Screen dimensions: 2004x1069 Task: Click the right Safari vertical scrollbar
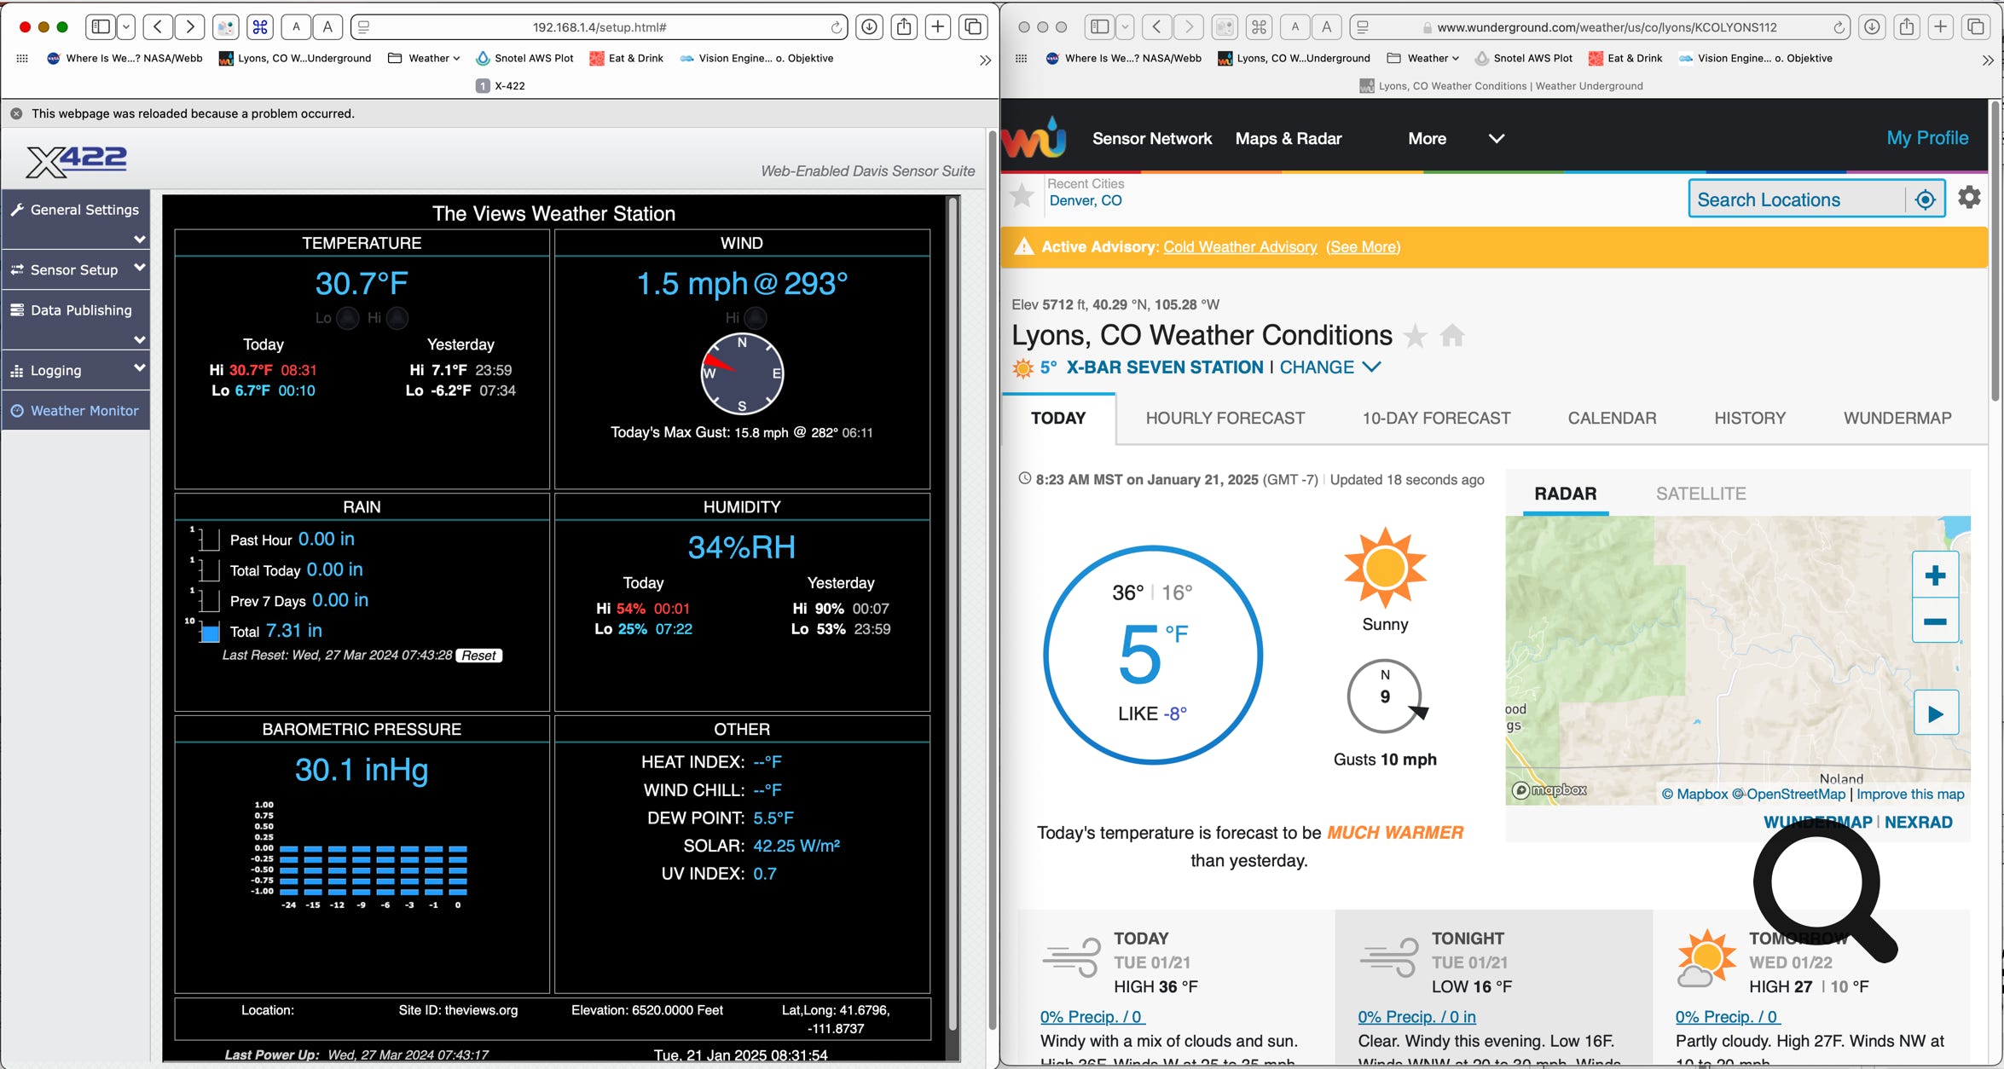(1995, 251)
